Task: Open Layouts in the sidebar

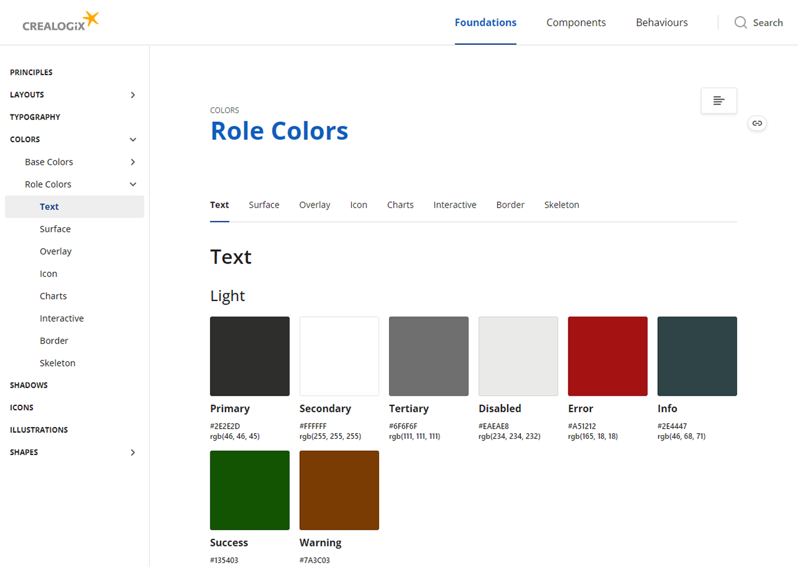Action: pyautogui.click(x=27, y=95)
